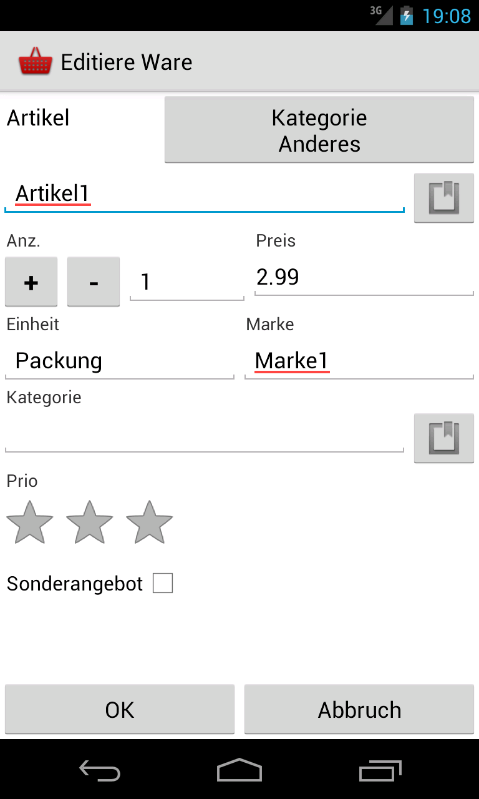Open the Kategorie Anderes selector
This screenshot has height=799, width=479.
pos(319,130)
